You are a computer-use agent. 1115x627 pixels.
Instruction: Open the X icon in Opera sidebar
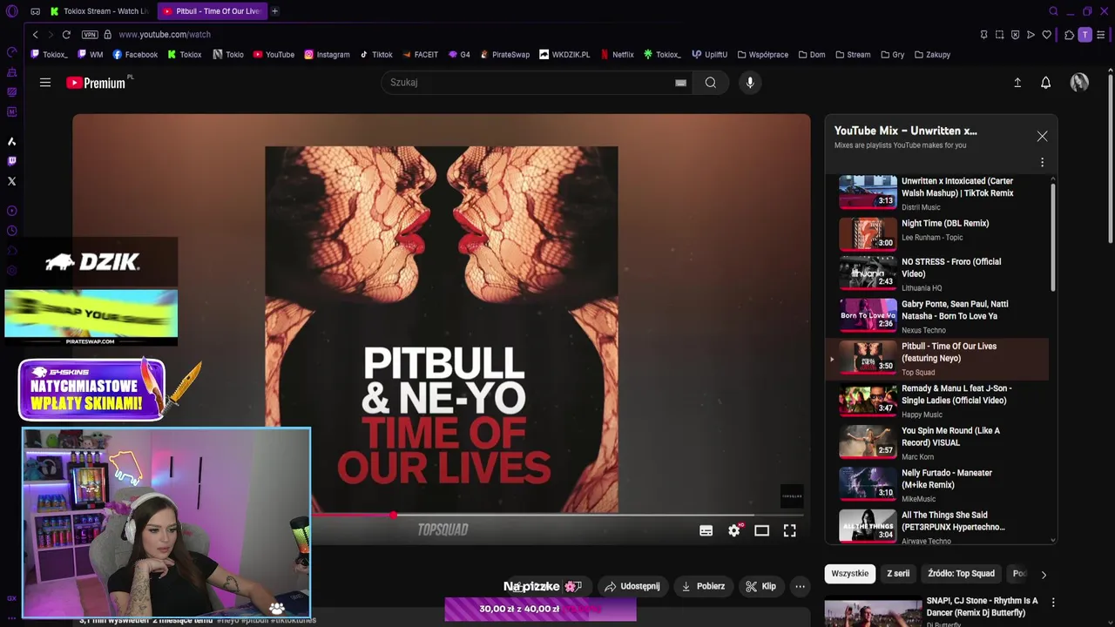[11, 181]
